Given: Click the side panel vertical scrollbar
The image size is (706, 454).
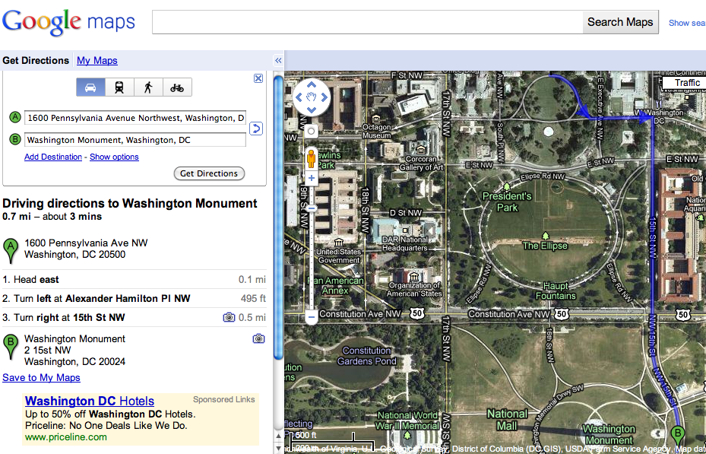Looking at the screenshot, I should (278, 216).
